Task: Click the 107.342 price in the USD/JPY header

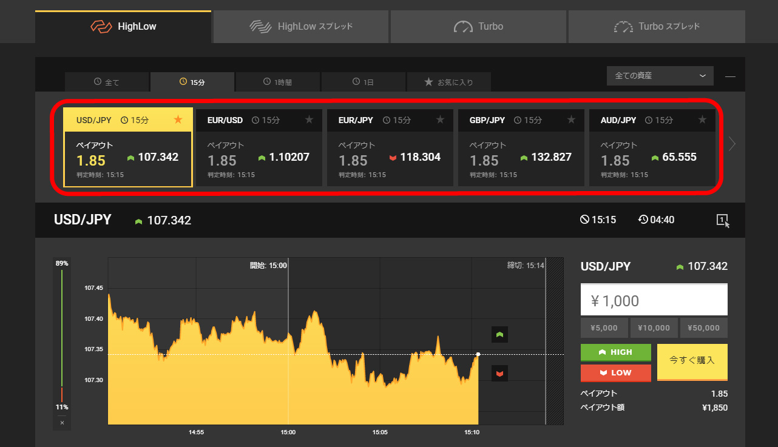Action: click(x=169, y=220)
